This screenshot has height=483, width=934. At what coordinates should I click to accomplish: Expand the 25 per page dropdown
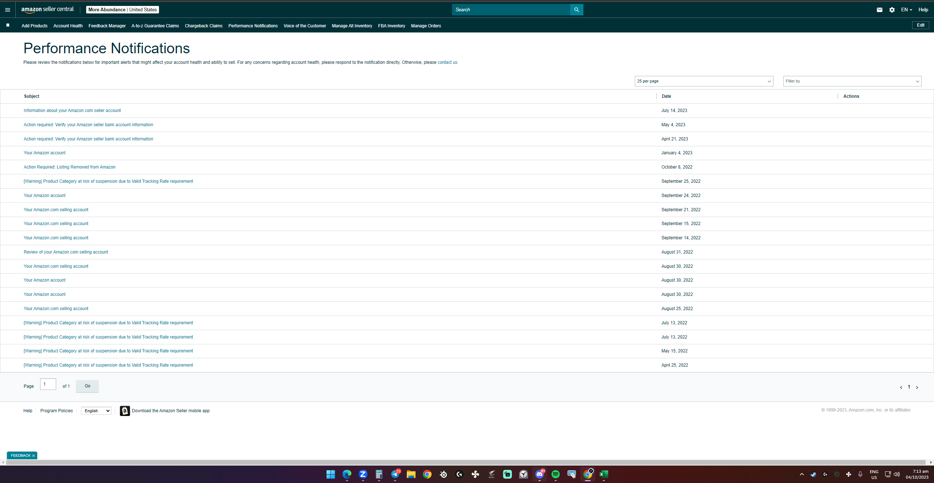704,81
